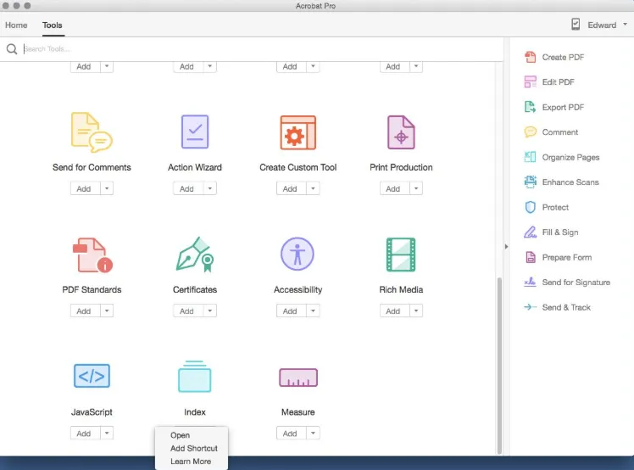Select the Index tool icon
Viewport: 634px width, 470px height.
194,376
